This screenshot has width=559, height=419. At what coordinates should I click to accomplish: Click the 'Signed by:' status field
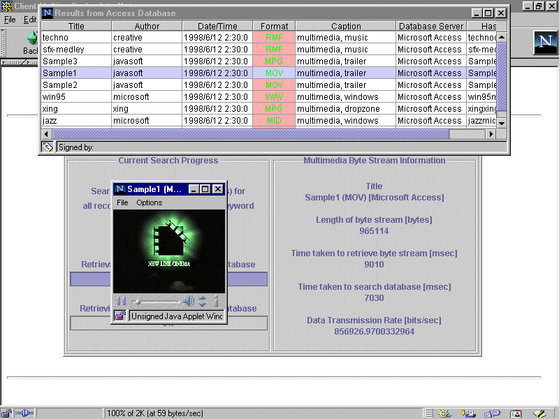click(282, 147)
